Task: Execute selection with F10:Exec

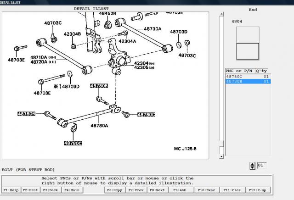Action: 206,189
